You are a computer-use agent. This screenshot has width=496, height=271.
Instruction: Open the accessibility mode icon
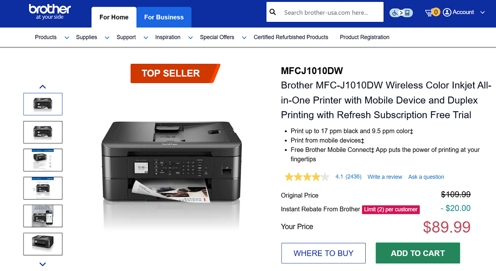point(401,13)
